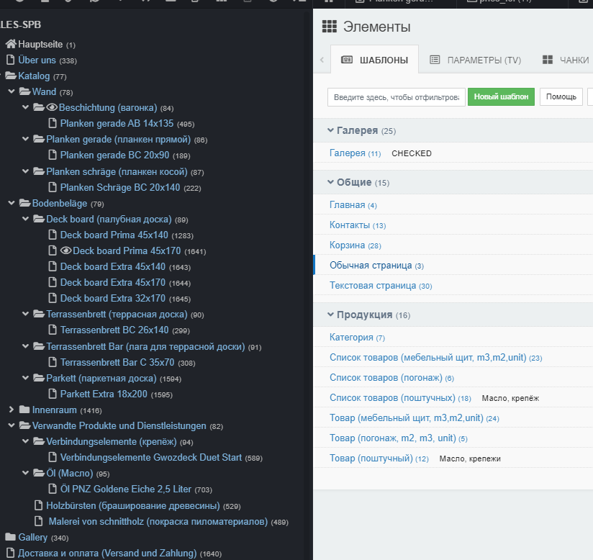Open Товар (погонаж, m2, m3, unit) template
The height and width of the screenshot is (560, 593).
(399, 438)
